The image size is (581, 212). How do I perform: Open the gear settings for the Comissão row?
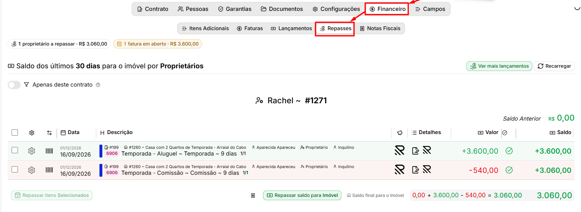31,170
